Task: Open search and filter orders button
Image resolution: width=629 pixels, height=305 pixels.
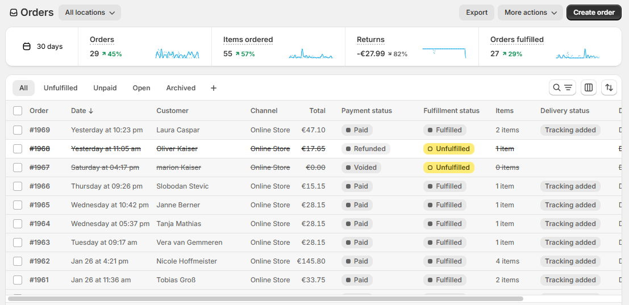Action: click(563, 87)
